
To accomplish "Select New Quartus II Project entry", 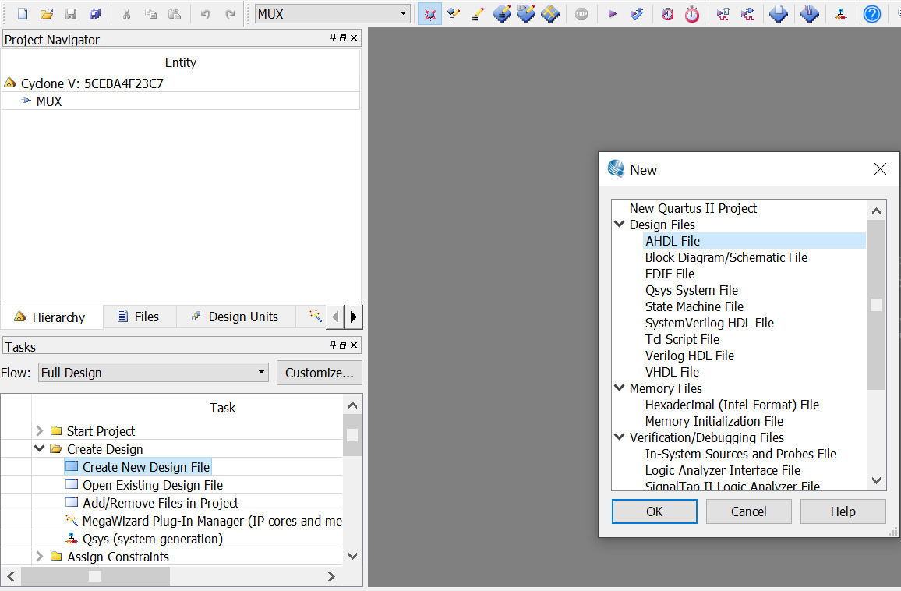I will 693,208.
